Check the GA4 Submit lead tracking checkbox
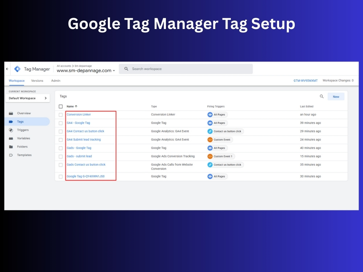The width and height of the screenshot is (363, 272). [x=61, y=140]
